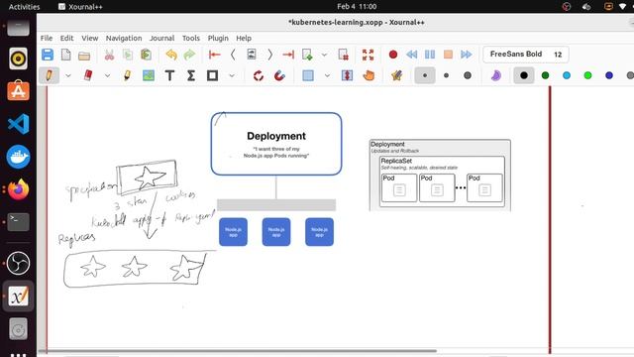Choose thick line thickness
Screen dimensions: 634x357
pos(468,75)
